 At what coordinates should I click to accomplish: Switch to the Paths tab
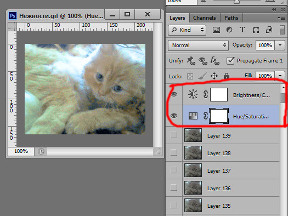(231, 18)
